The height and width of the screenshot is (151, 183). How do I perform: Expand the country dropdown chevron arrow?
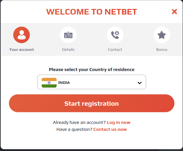140,83
